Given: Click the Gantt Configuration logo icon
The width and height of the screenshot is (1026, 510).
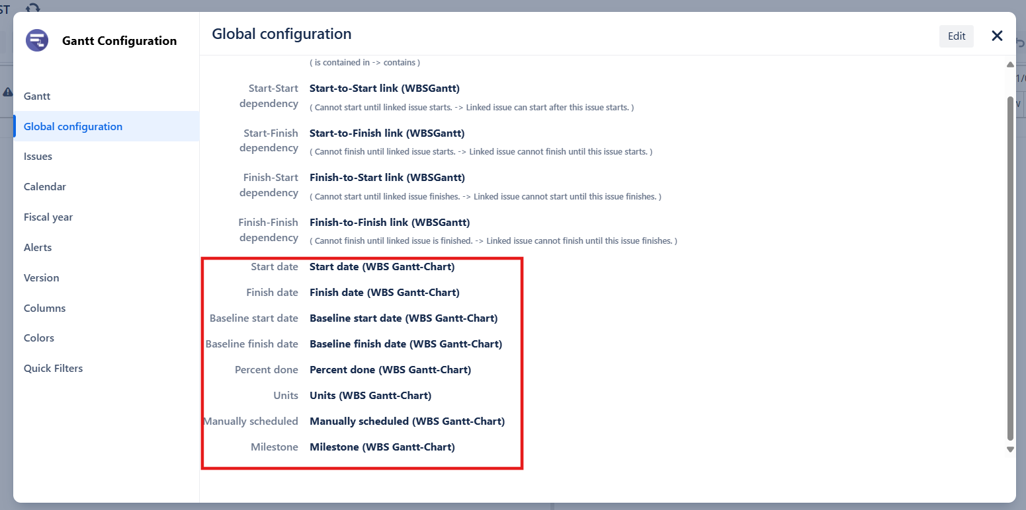Looking at the screenshot, I should [x=37, y=40].
